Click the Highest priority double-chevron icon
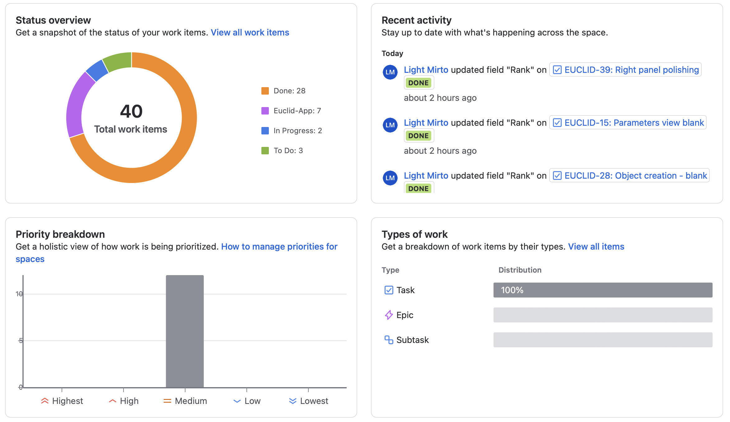 45,401
